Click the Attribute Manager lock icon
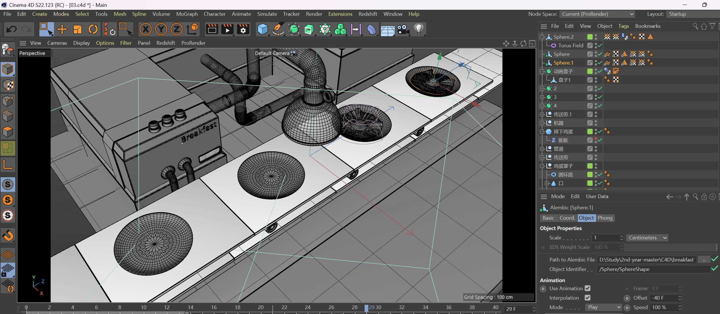 pyautogui.click(x=704, y=197)
